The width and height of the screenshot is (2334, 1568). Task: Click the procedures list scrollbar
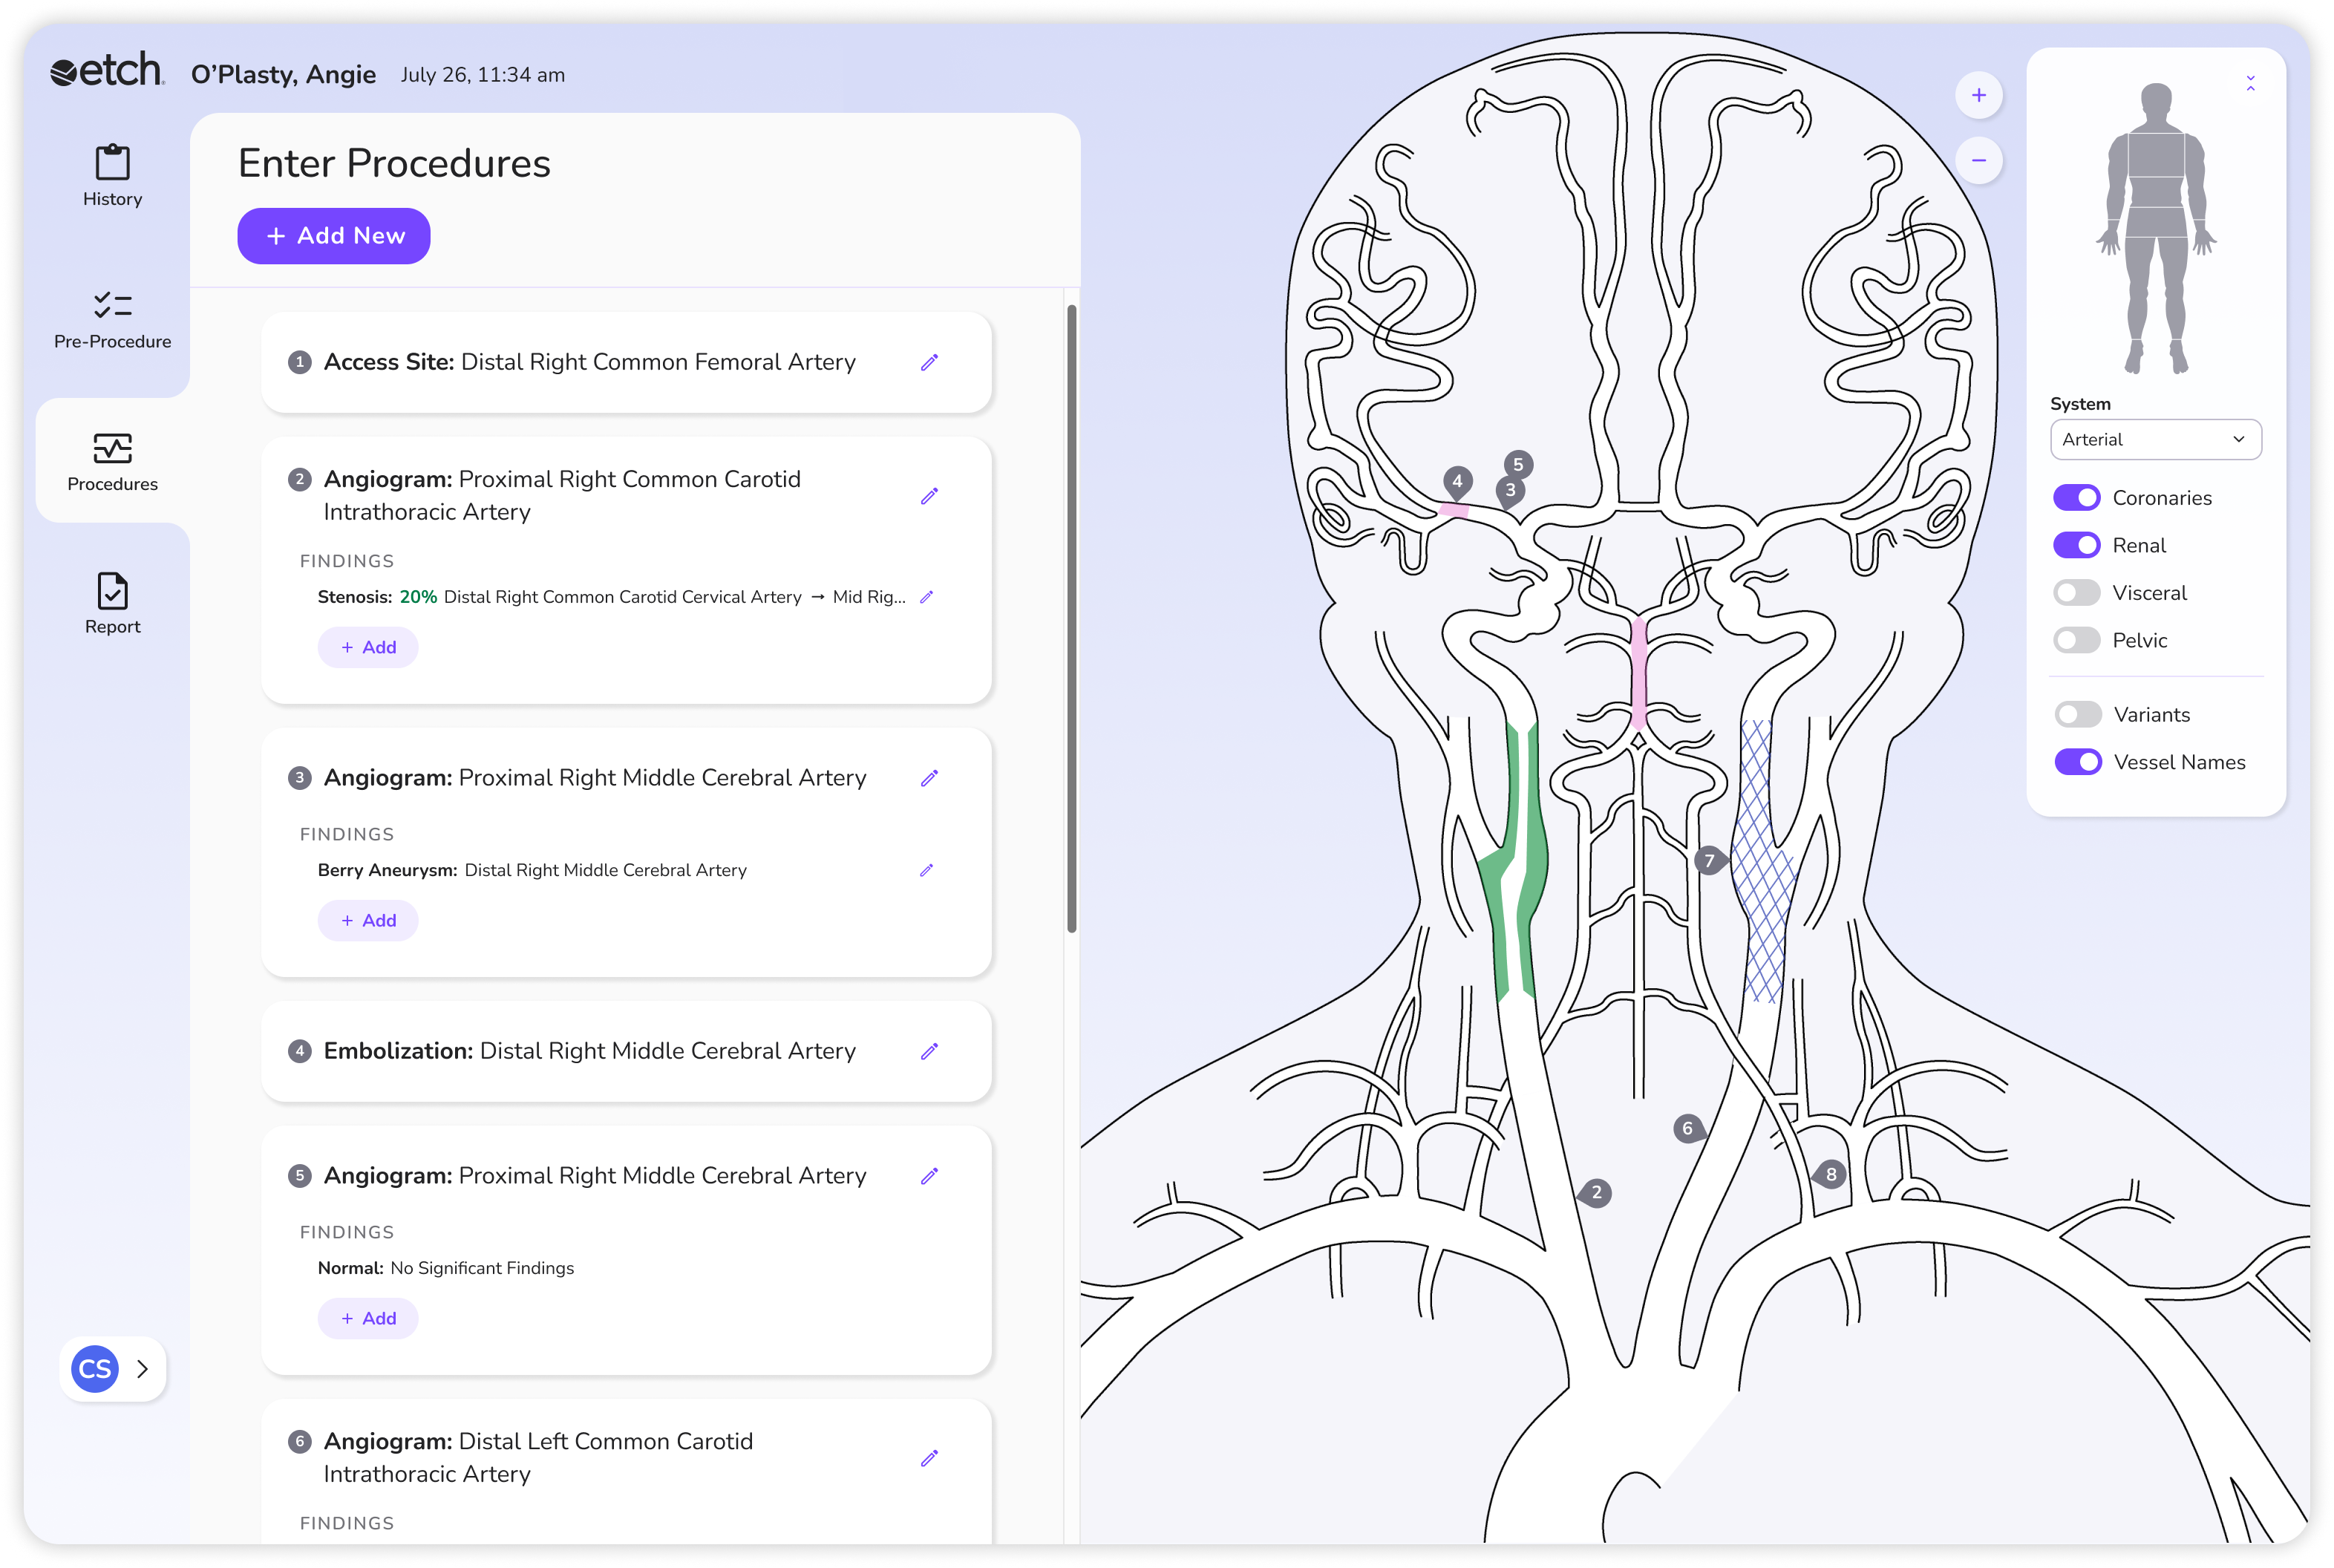(1071, 620)
